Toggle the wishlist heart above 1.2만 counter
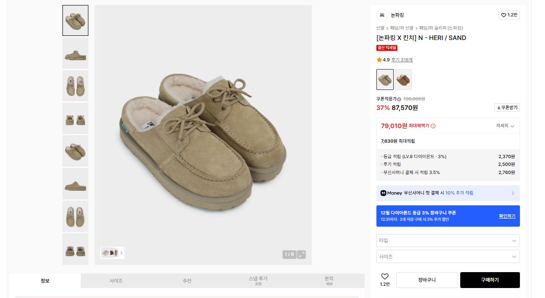This screenshot has width=545, height=298. click(385, 276)
